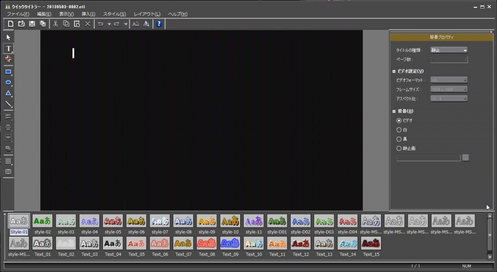The height and width of the screenshot is (272, 497).
Task: Apply the style-02 green text style
Action: pyautogui.click(x=43, y=221)
